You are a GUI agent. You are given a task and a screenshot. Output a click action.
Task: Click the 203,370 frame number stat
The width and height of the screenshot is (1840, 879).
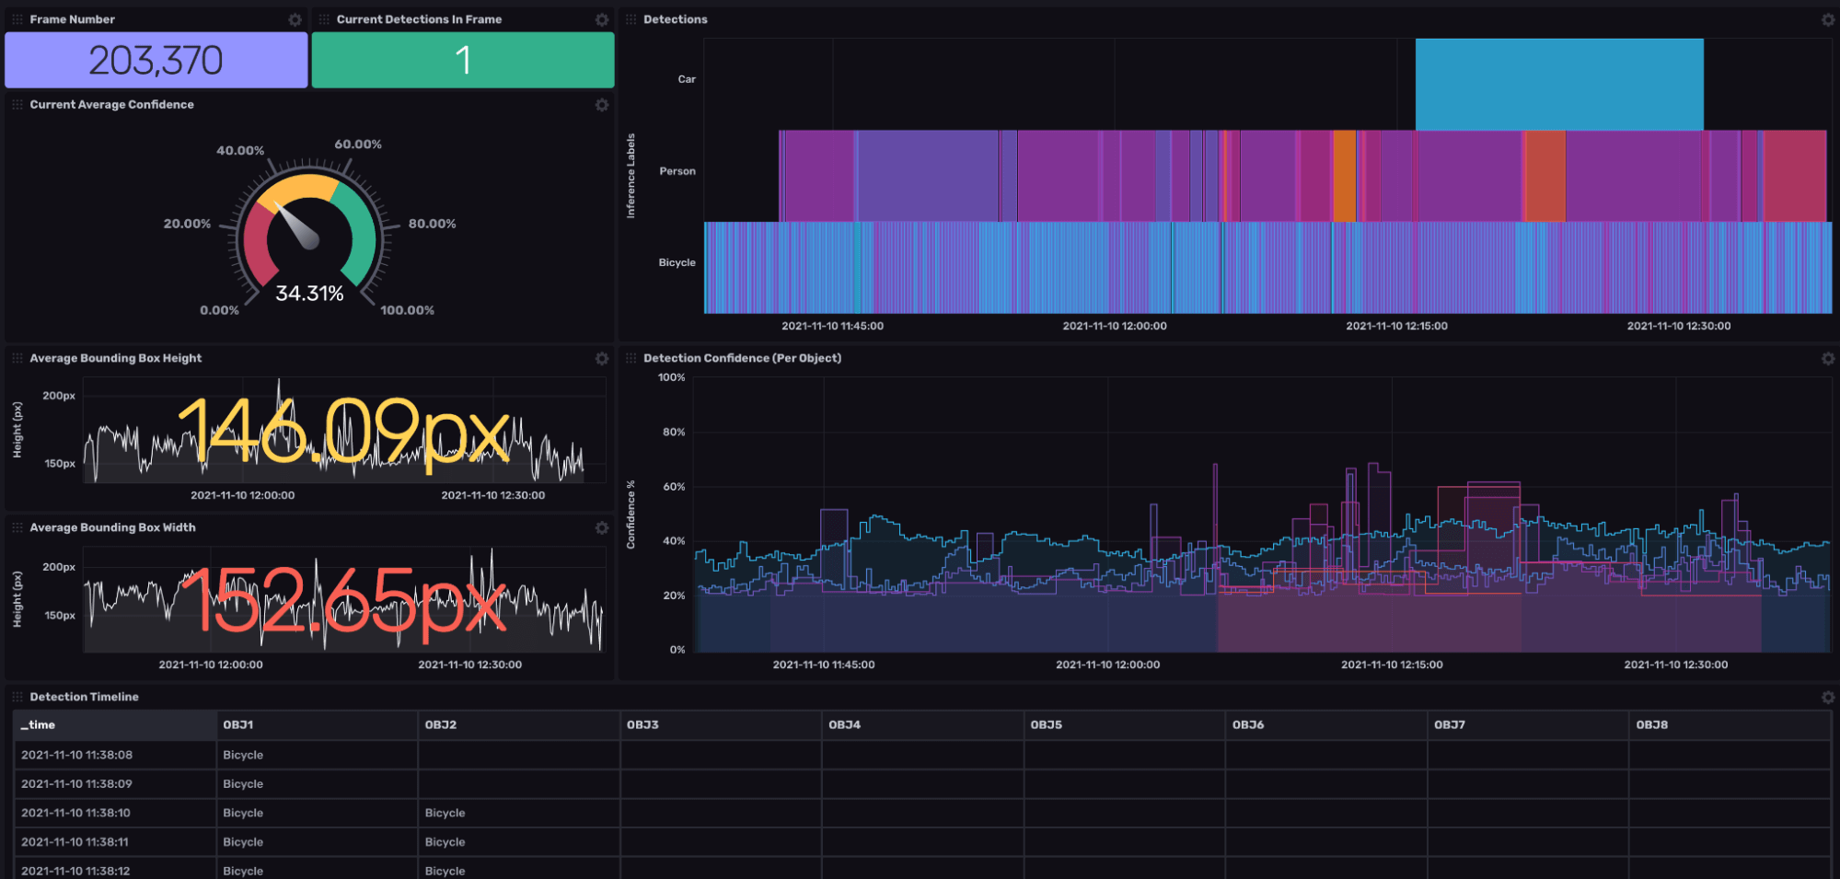pyautogui.click(x=156, y=60)
